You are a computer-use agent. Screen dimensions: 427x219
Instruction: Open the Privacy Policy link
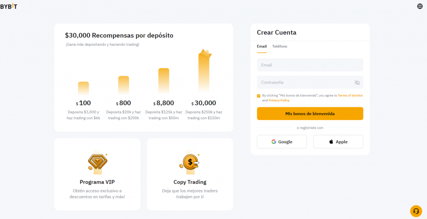279,101
